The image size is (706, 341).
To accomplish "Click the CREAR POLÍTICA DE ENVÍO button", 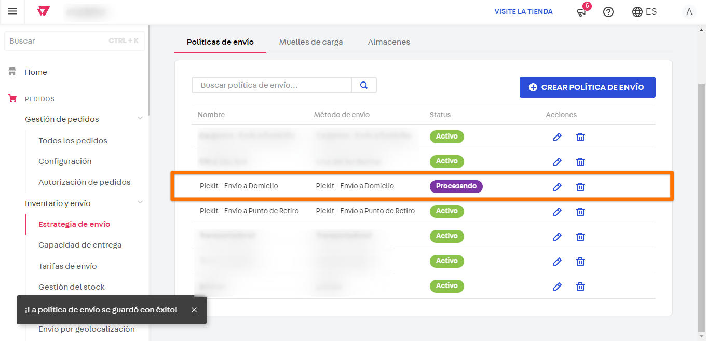I will 587,87.
